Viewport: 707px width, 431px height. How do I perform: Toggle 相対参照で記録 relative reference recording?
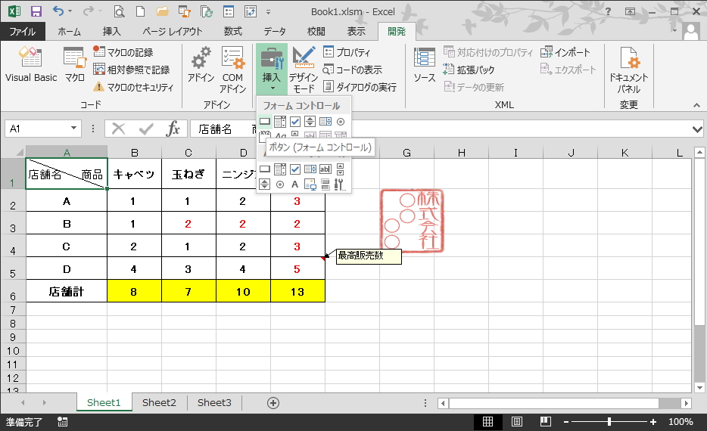pos(131,70)
